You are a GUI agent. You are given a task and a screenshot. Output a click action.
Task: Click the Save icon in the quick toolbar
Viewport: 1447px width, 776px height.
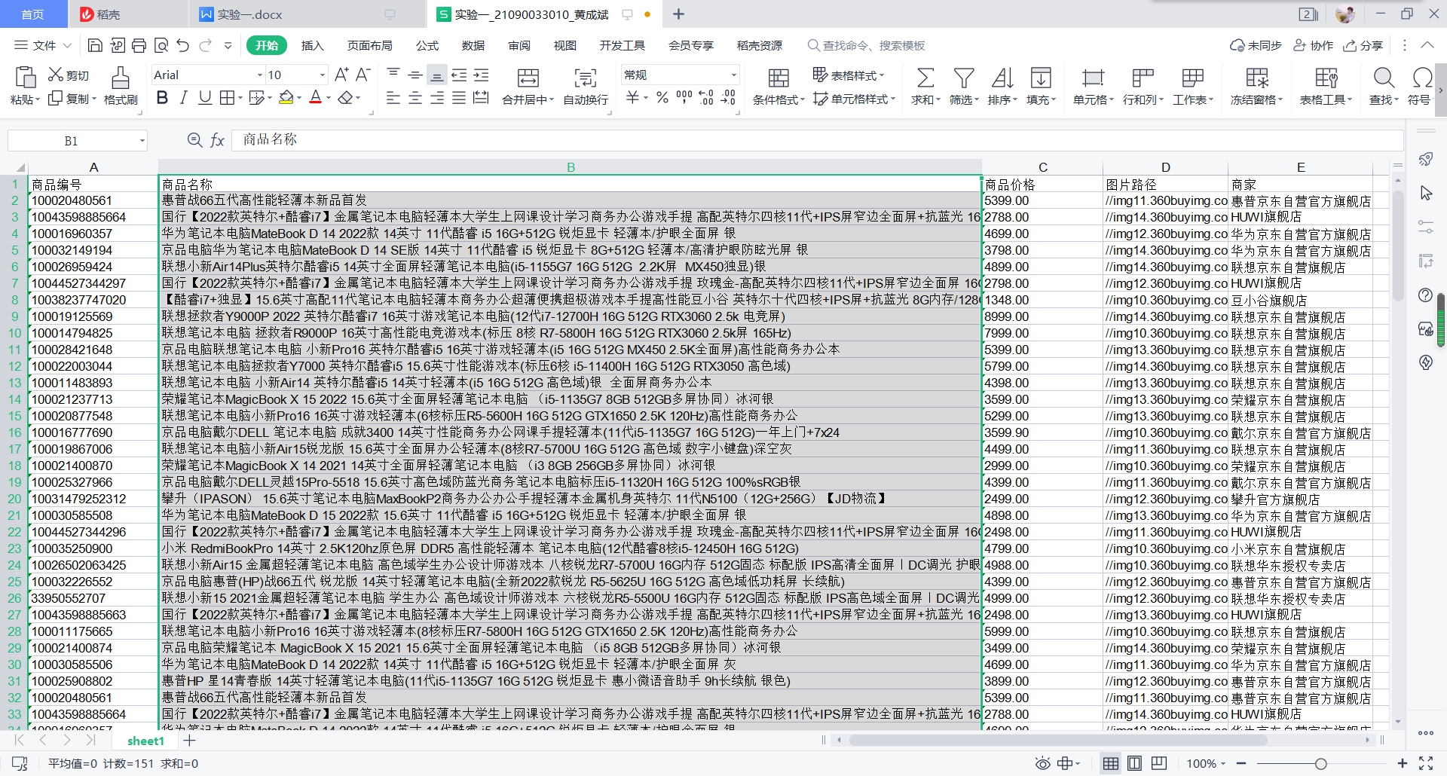(x=95, y=45)
